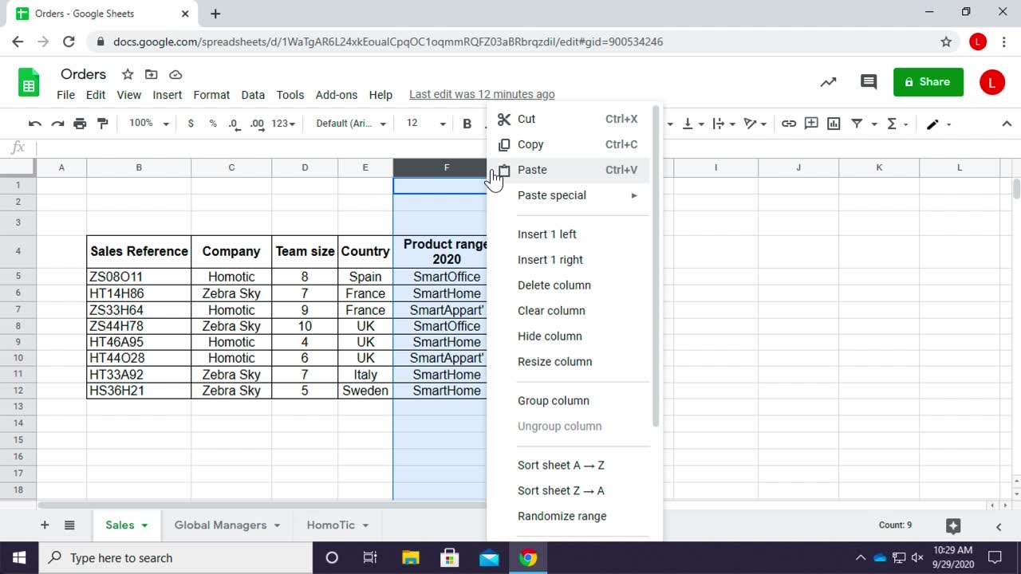This screenshot has height=574, width=1021.
Task: Toggle bold formatting
Action: click(x=467, y=124)
